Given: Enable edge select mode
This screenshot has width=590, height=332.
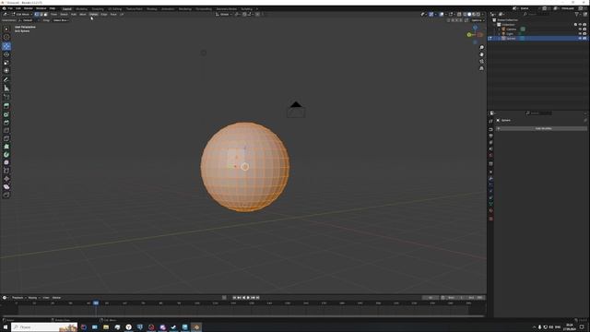Looking at the screenshot, I should tap(41, 15).
